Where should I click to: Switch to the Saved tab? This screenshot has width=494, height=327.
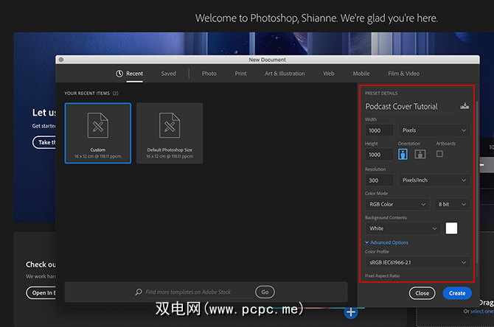pyautogui.click(x=169, y=74)
